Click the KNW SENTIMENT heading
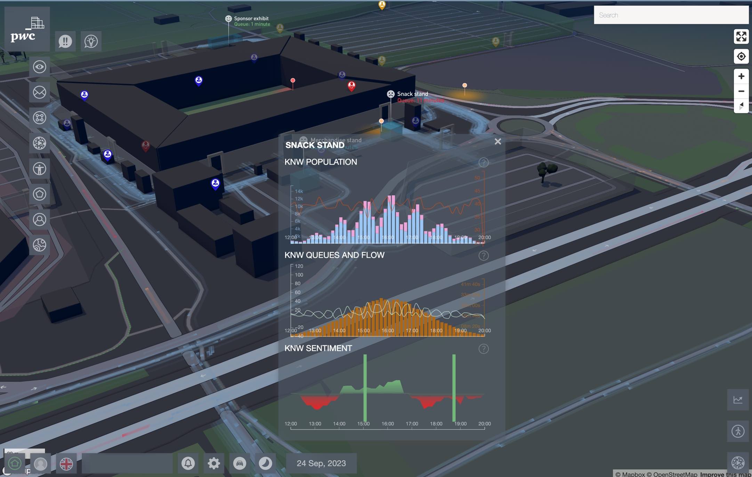The image size is (752, 477). click(318, 348)
